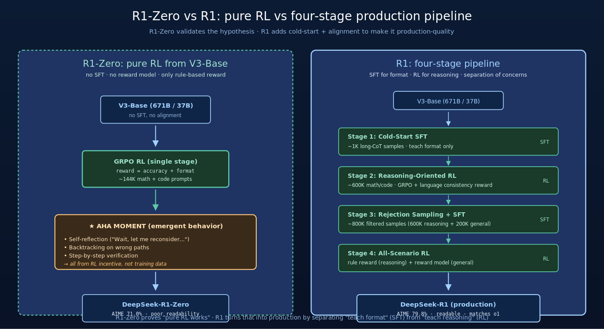The height and width of the screenshot is (329, 604).
Task: Click the text "reward = accuracy + format"
Action: point(155,171)
